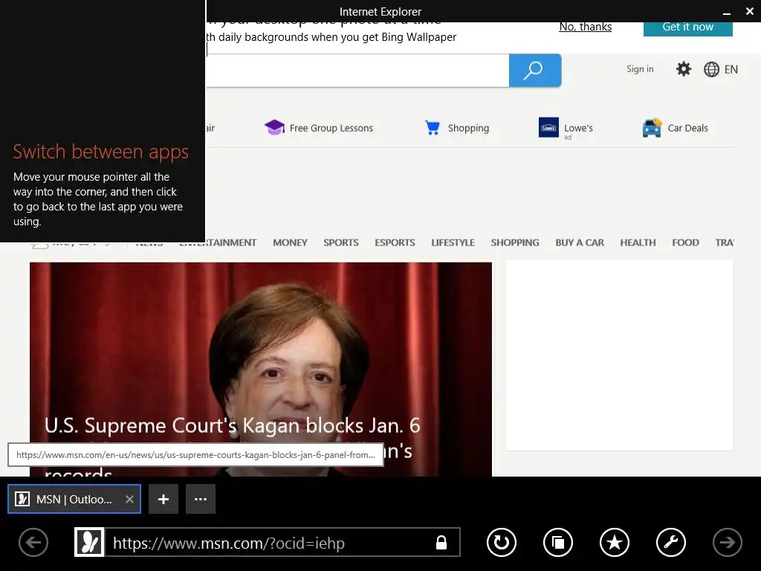Select the SPORTS category
This screenshot has height=571, width=761.
(x=341, y=242)
